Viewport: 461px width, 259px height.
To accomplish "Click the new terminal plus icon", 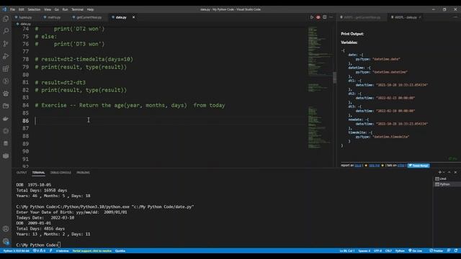I will pyautogui.click(x=439, y=173).
